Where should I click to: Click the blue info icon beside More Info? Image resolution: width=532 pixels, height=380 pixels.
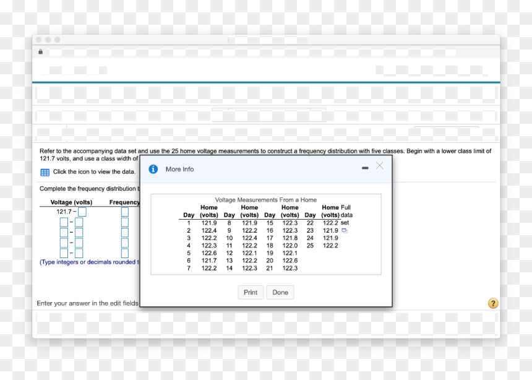153,169
